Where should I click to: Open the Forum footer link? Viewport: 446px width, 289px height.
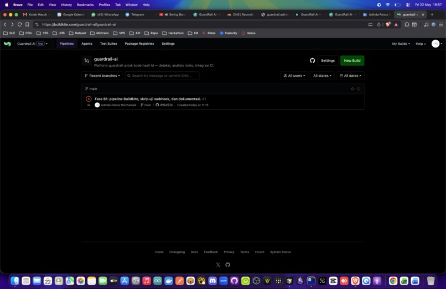[260, 252]
